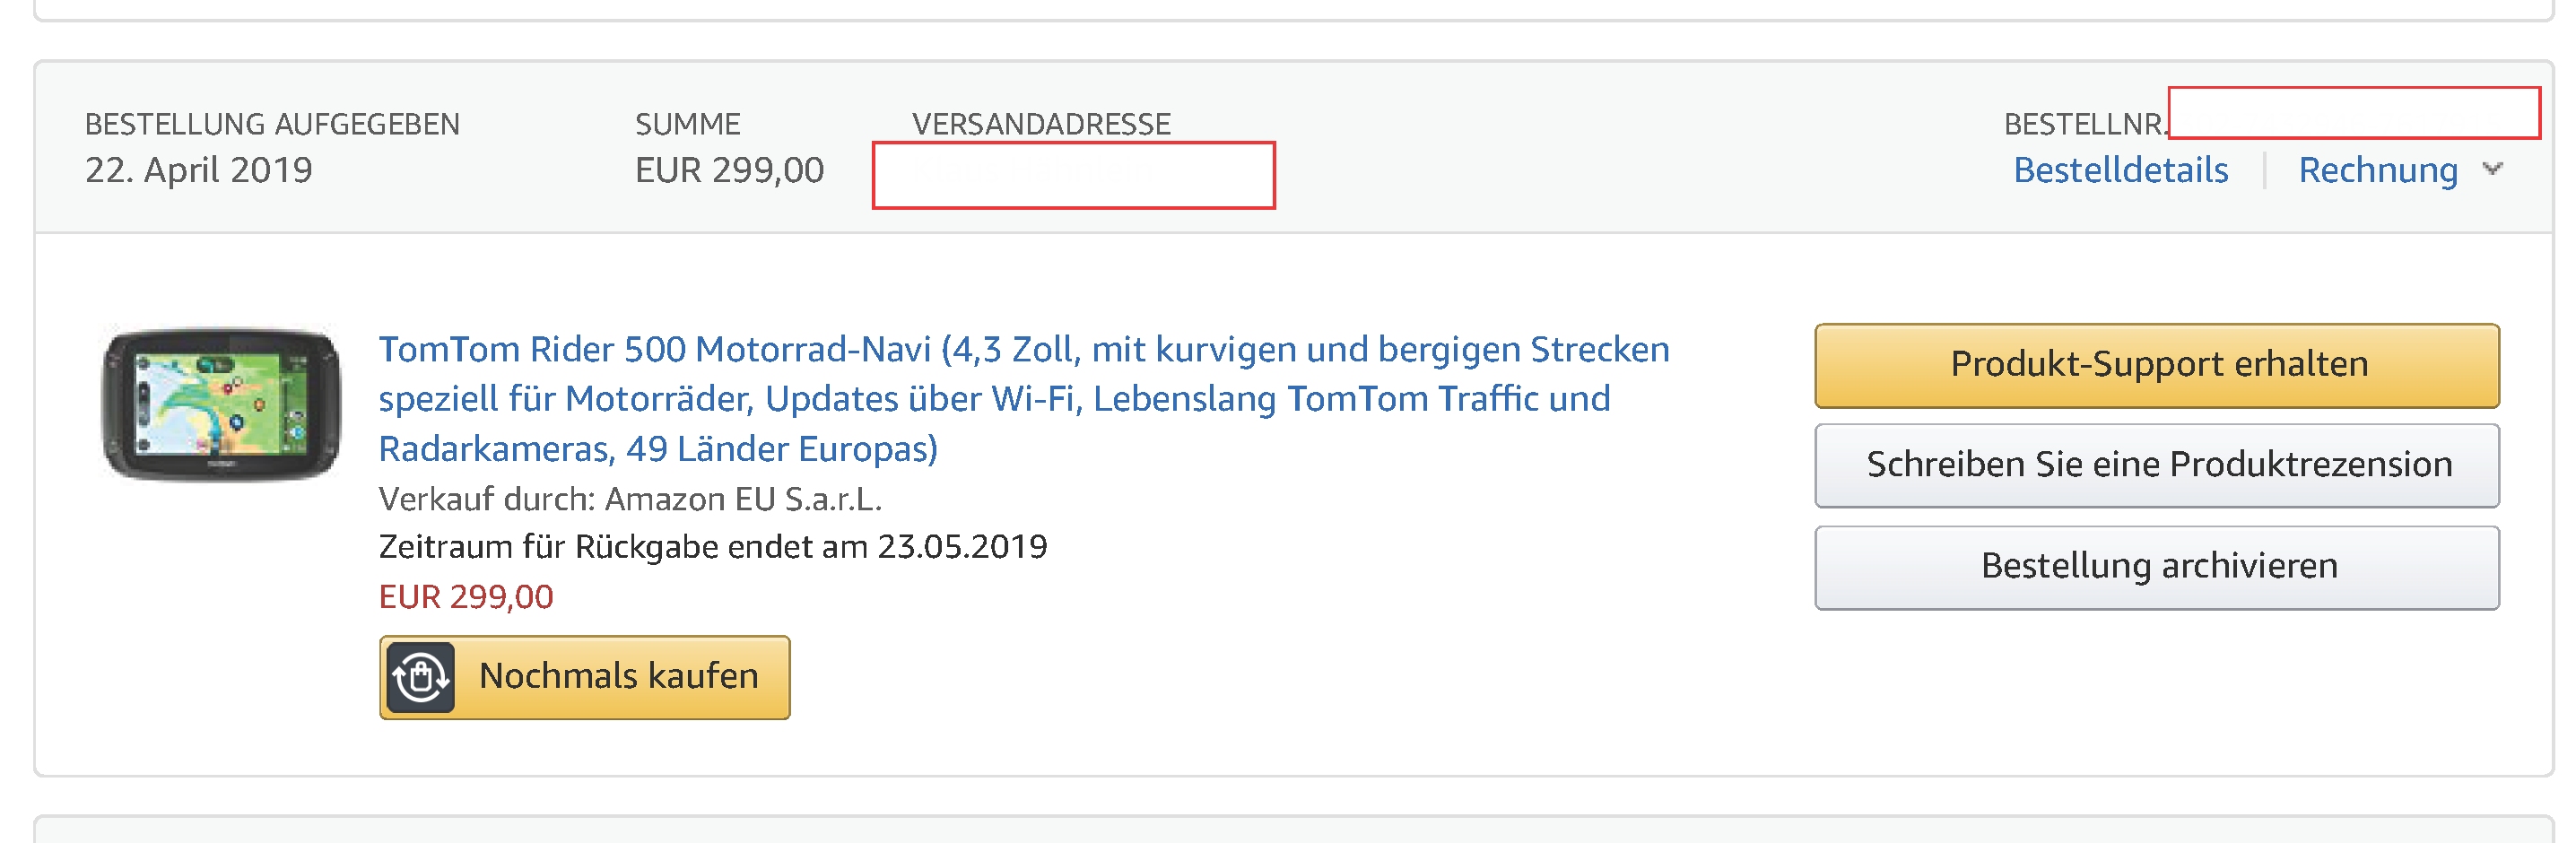Viewport: 2576px width, 843px height.
Task: Select the red item price EUR 299,00
Action: [466, 598]
